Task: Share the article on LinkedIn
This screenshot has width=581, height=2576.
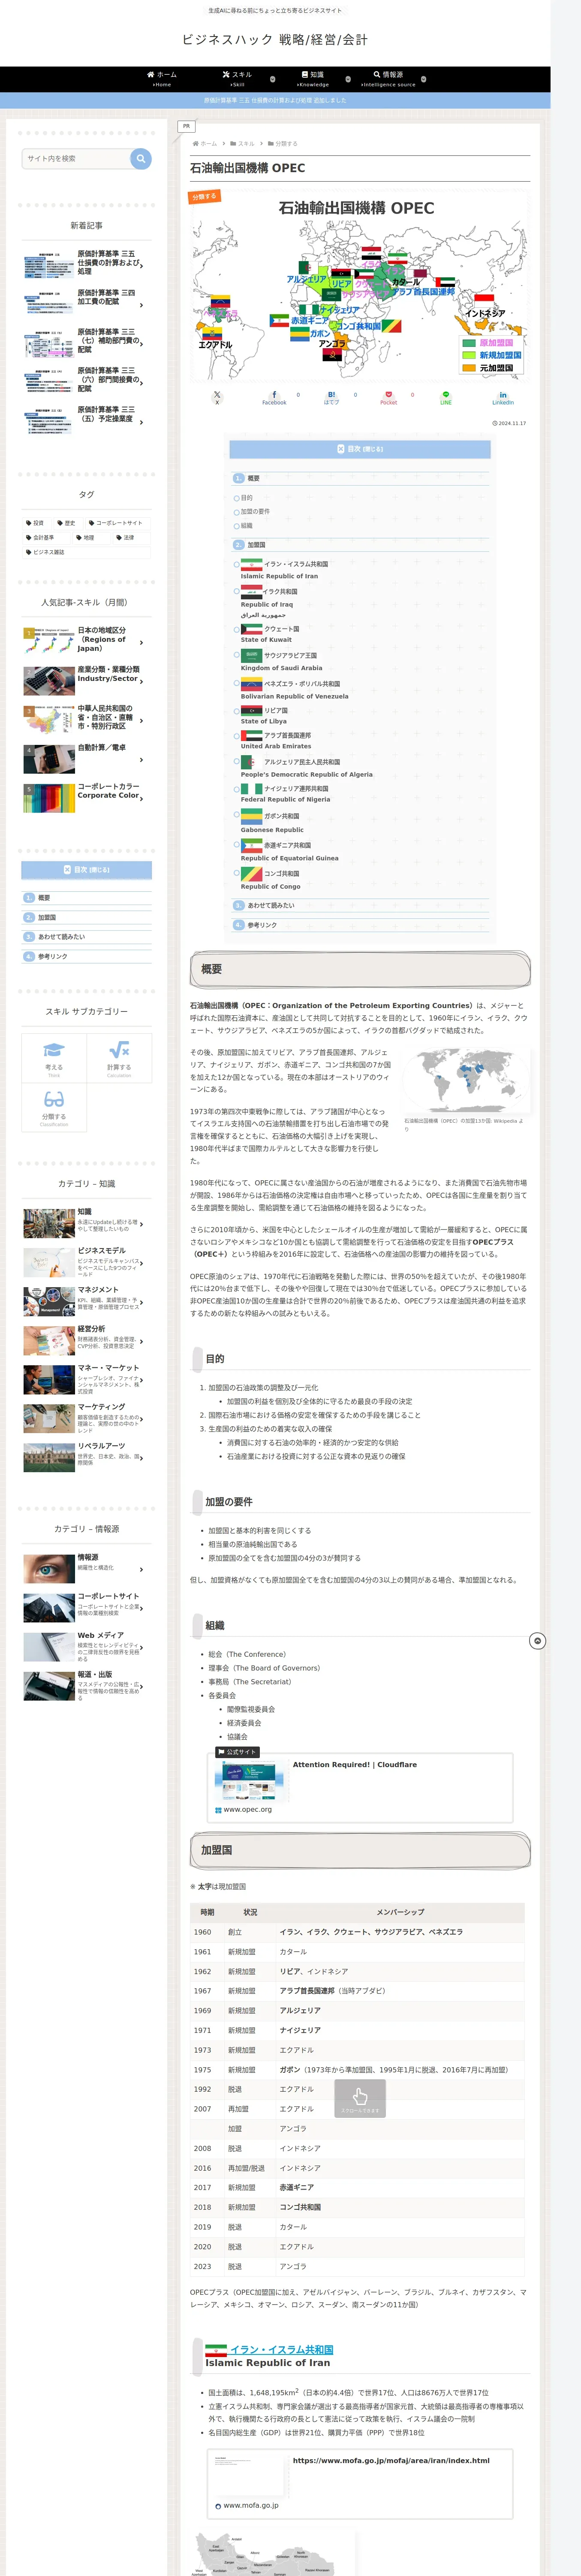Action: tap(503, 397)
